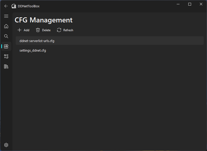Click the DDNetToolBox app logo icon

click(14, 6)
